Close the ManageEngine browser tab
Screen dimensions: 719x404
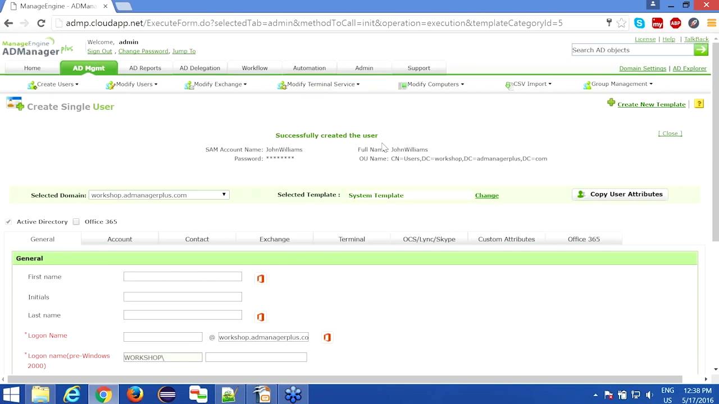tap(105, 6)
